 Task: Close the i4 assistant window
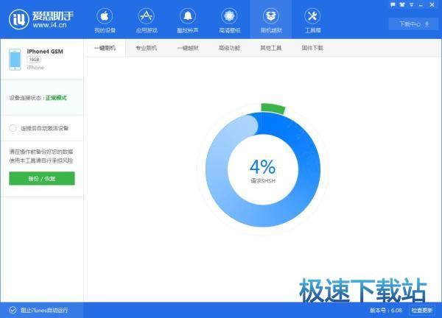[x=432, y=5]
